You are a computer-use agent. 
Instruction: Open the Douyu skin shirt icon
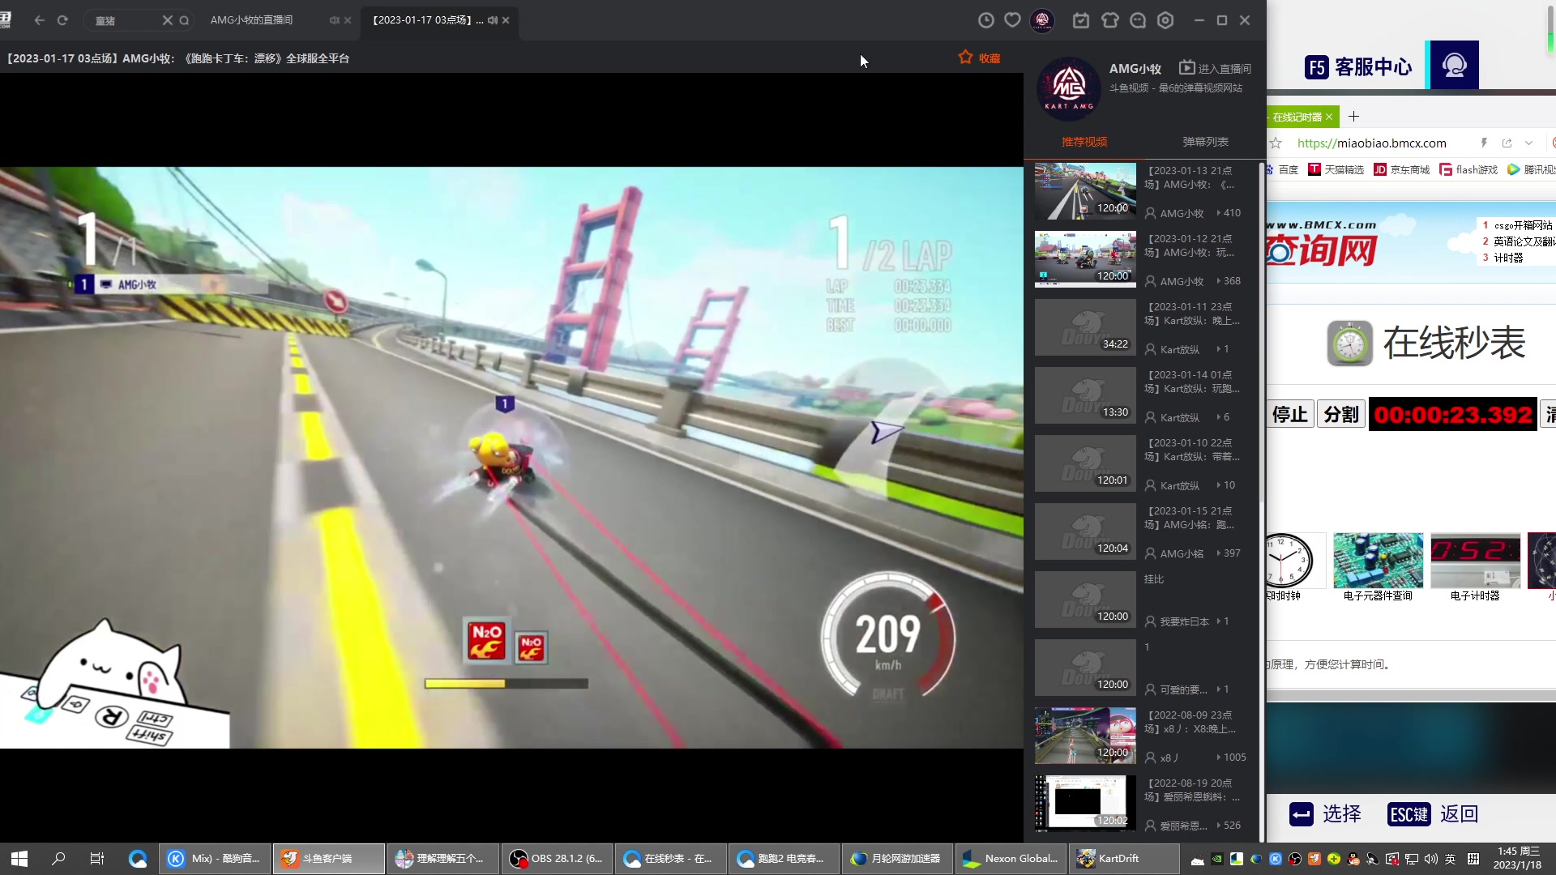coord(1109,20)
